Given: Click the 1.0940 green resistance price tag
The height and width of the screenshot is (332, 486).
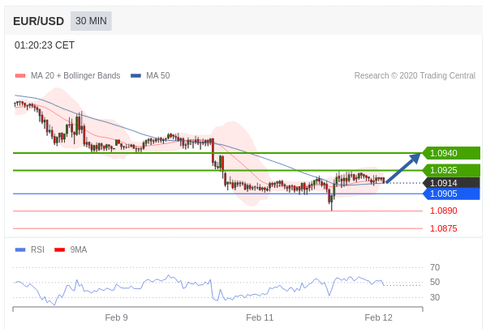Looking at the screenshot, I should click(451, 153).
